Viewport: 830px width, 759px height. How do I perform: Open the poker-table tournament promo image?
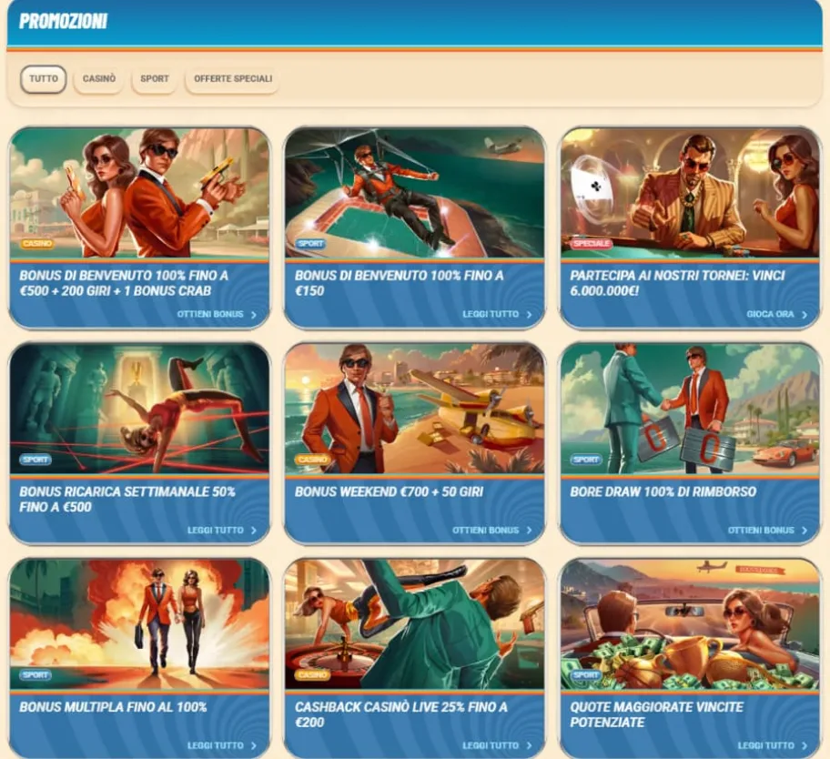[x=690, y=193]
